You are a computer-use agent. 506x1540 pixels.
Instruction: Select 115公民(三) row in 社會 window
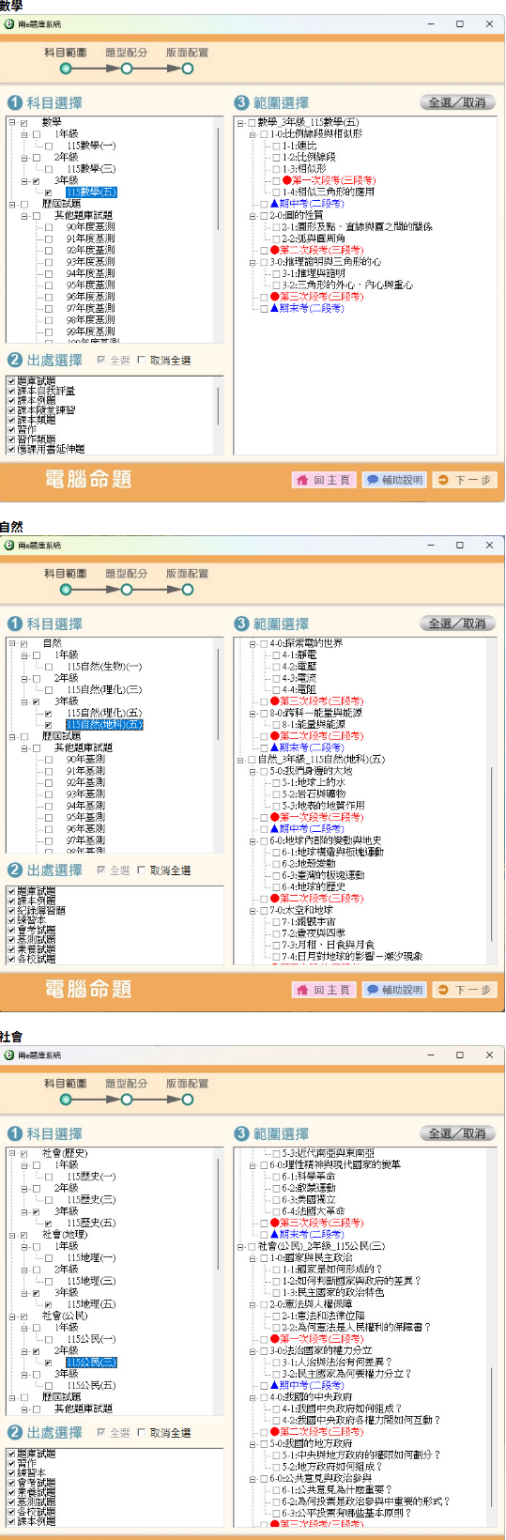[91, 1363]
